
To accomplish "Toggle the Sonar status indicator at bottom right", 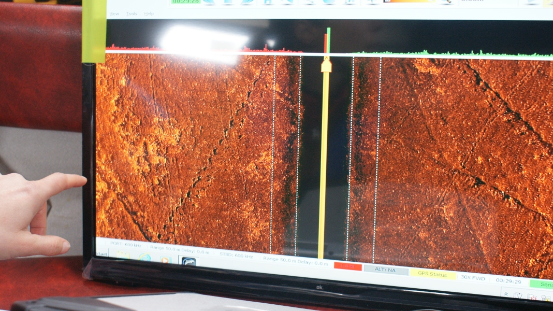I will coord(543,284).
